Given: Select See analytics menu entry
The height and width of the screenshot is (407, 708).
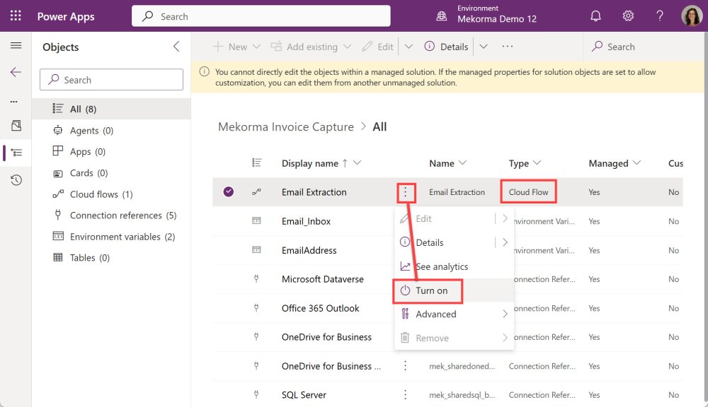Looking at the screenshot, I should pos(441,266).
